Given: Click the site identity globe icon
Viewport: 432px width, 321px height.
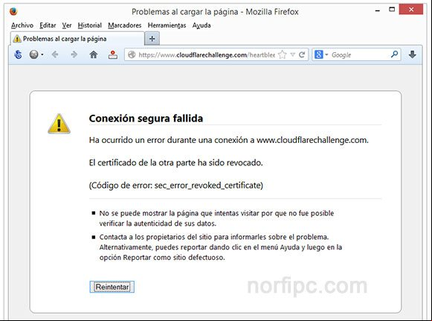Looking at the screenshot, I should pyautogui.click(x=132, y=54).
